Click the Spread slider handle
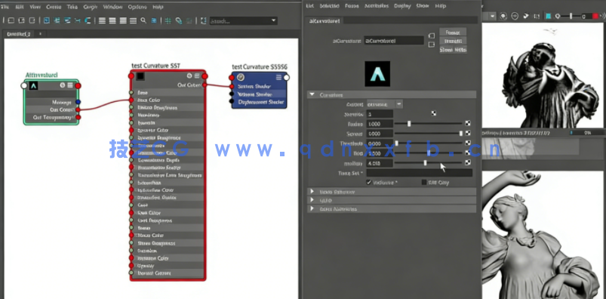This screenshot has height=299, width=606. tap(460, 134)
